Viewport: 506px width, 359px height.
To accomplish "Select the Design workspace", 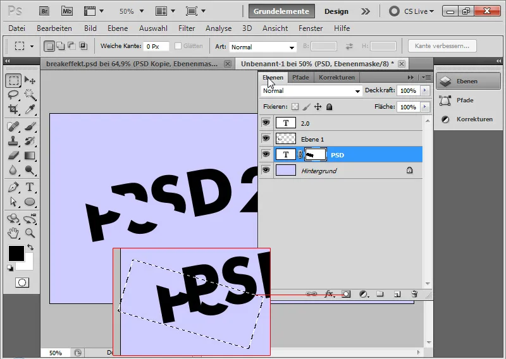I will pyautogui.click(x=336, y=11).
